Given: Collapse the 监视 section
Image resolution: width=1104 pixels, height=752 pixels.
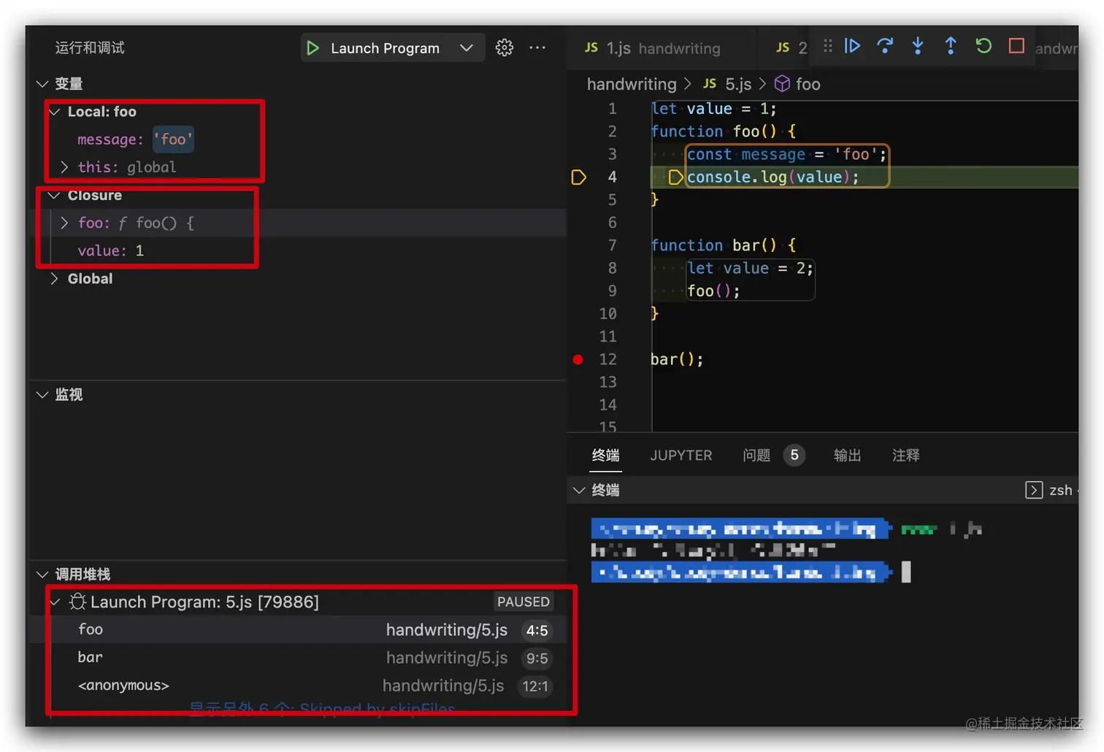Looking at the screenshot, I should [42, 395].
